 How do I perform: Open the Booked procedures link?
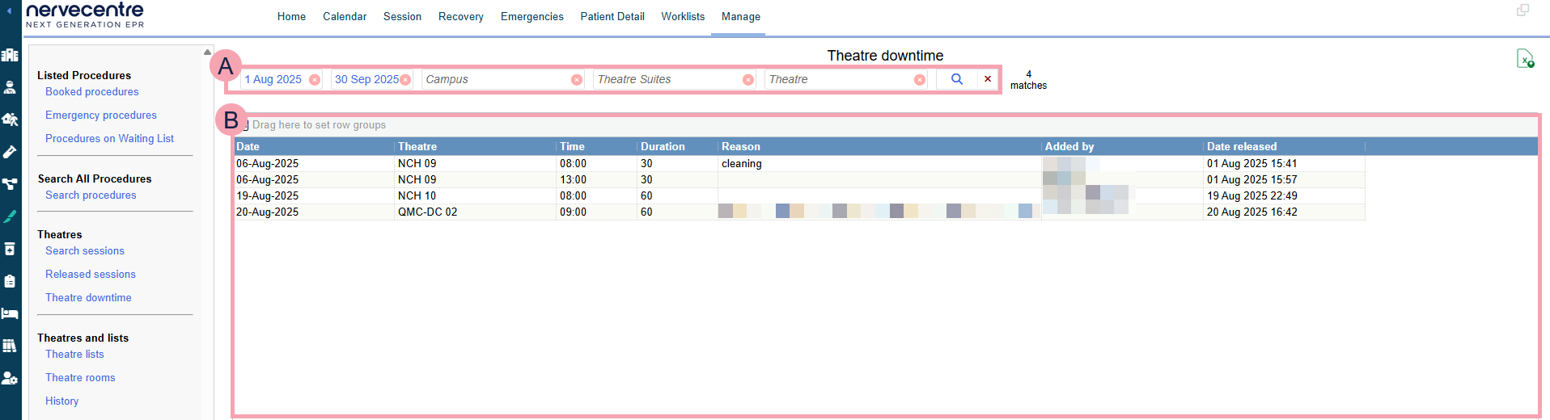(x=91, y=92)
